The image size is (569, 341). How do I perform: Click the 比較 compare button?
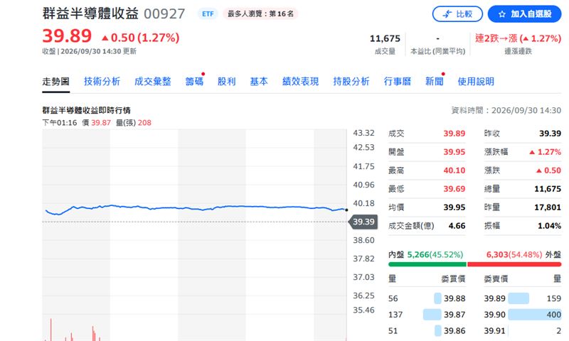(x=457, y=14)
